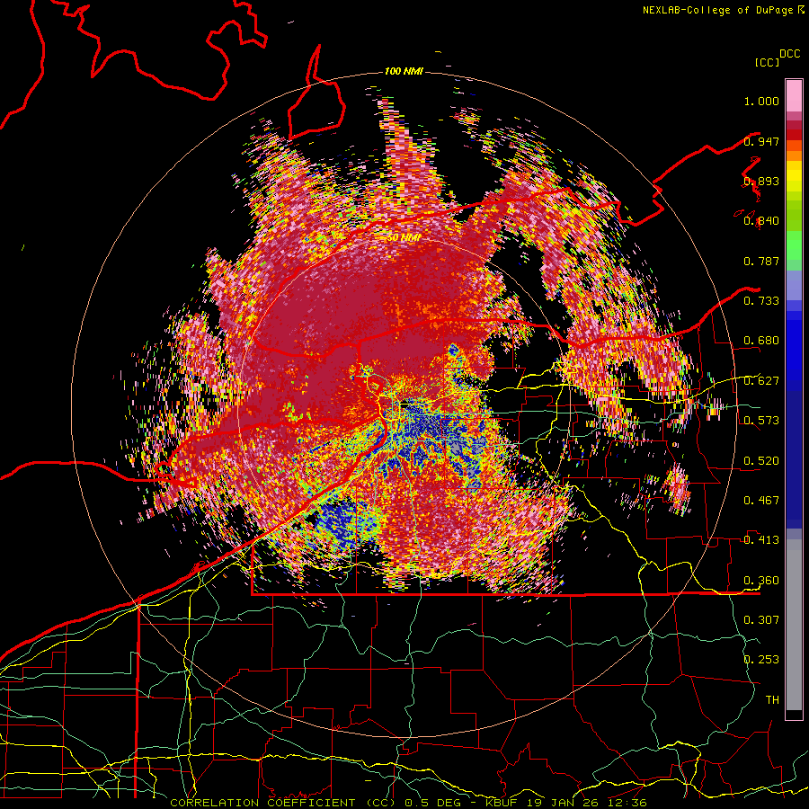Click the yellow segment of the color scale
The height and width of the screenshot is (809, 809).
click(794, 177)
